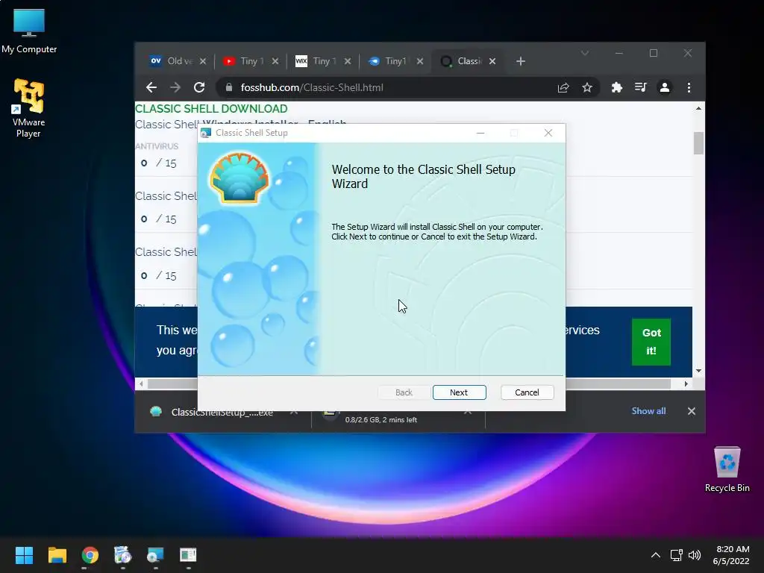Open Chrome three-dot menu
The height and width of the screenshot is (573, 764).
click(x=689, y=87)
